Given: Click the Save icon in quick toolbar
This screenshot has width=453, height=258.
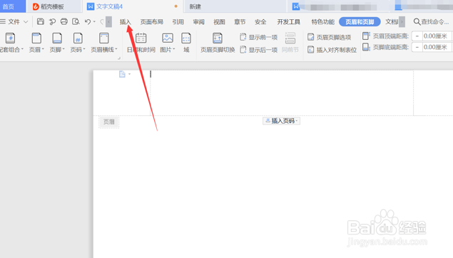Looking at the screenshot, I should coord(41,21).
